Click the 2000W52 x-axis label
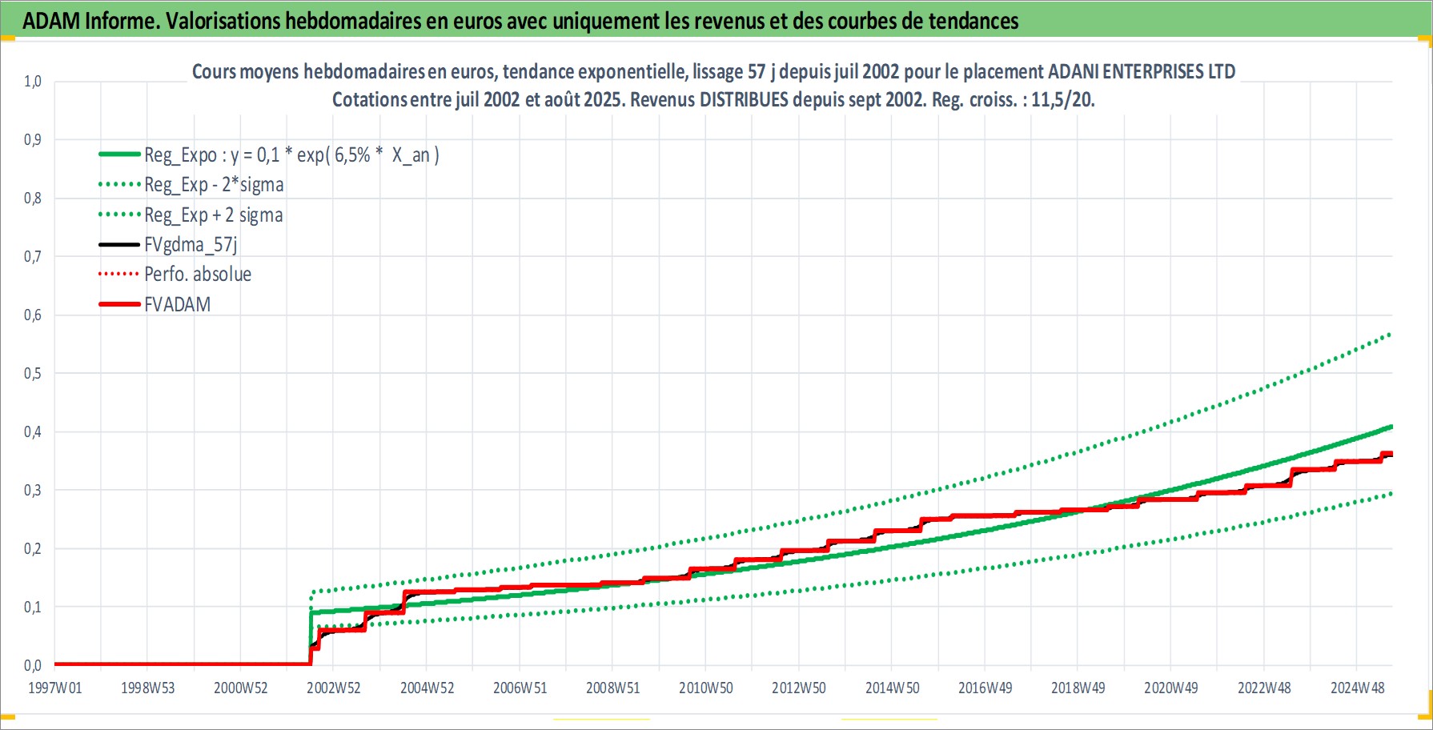 click(241, 688)
